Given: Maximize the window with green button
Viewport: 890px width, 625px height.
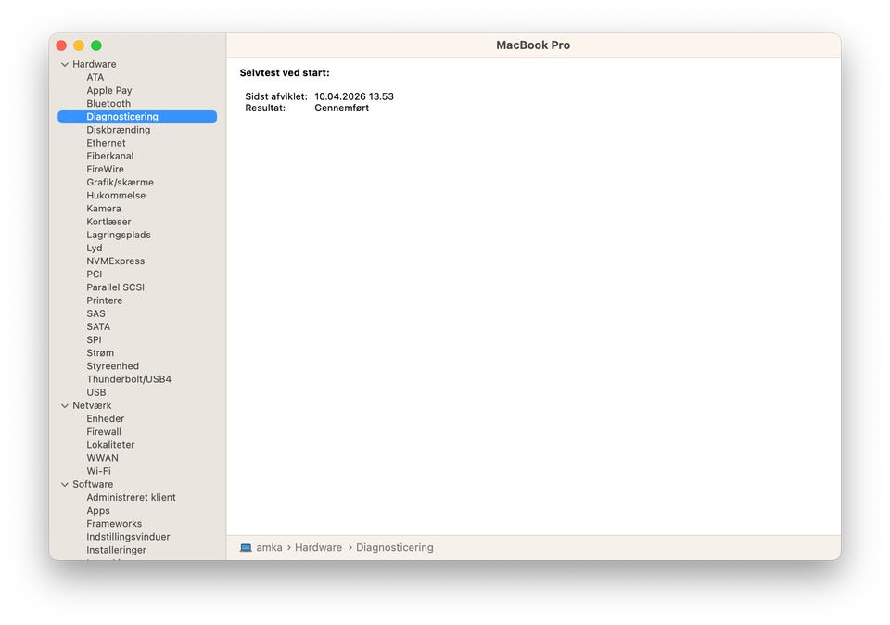Looking at the screenshot, I should coord(96,45).
